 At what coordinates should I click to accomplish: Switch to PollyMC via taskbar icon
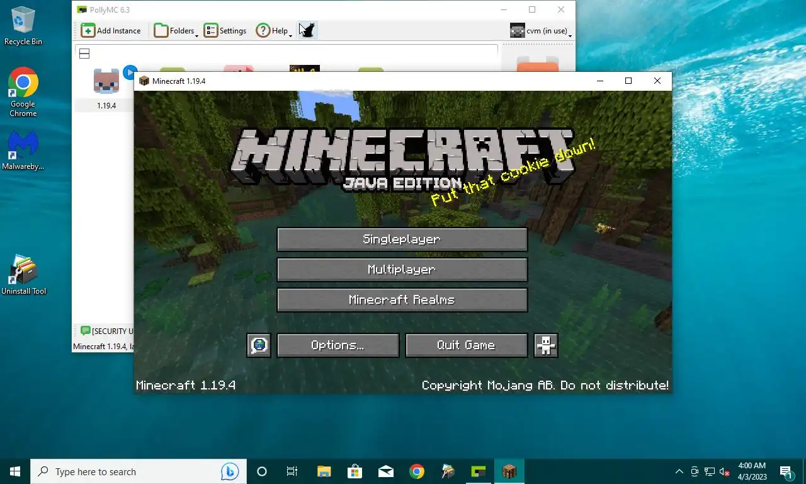[478, 471]
